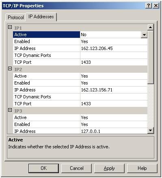
Task: Select the IP2 IP Address label
Action: click(x=25, y=90)
